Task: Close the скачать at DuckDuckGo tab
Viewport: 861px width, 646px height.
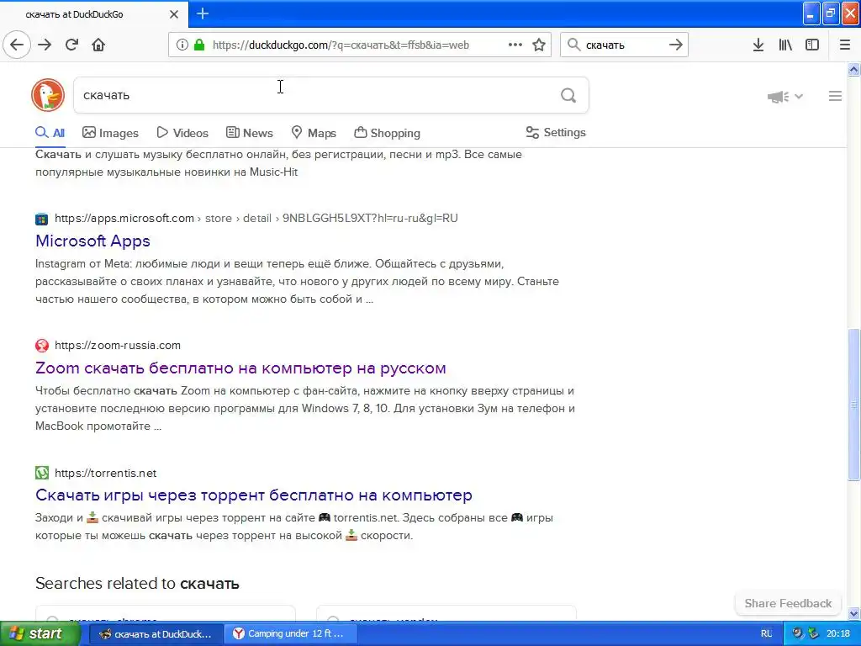Action: tap(174, 14)
